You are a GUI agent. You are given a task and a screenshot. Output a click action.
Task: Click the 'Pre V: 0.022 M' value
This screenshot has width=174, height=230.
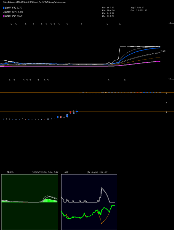click(139, 10)
